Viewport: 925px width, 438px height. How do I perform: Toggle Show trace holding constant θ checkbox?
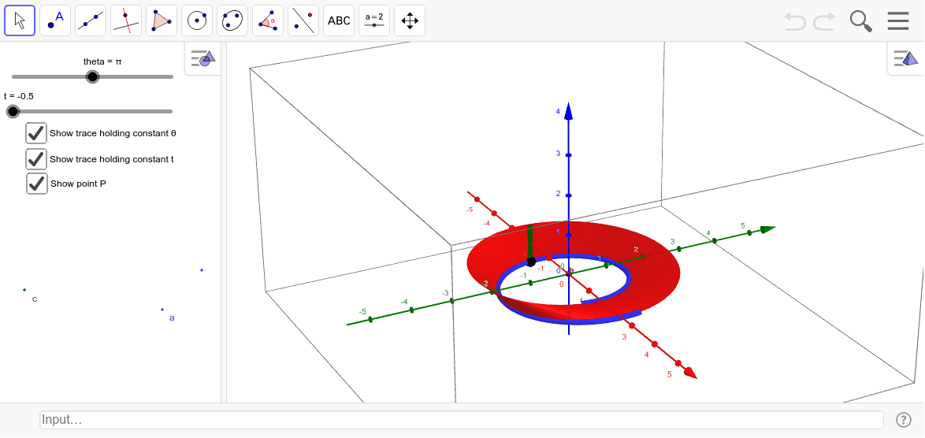point(36,133)
